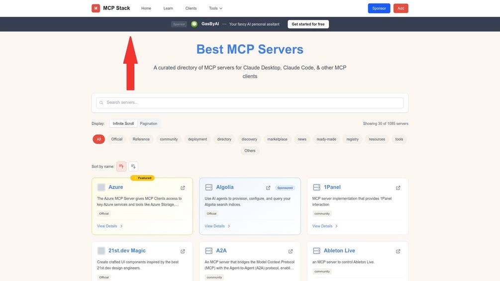The height and width of the screenshot is (281, 500).
Task: Click the search magnifier icon
Action: (x=101, y=102)
